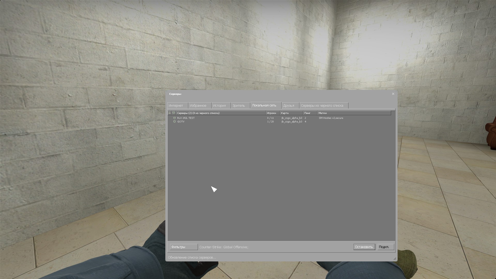Click shield icon of GOTV server
Image resolution: width=496 pixels, height=279 pixels.
tap(174, 122)
